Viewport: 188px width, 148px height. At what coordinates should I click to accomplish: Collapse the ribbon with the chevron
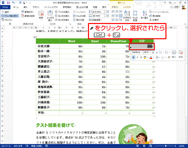[185, 24]
